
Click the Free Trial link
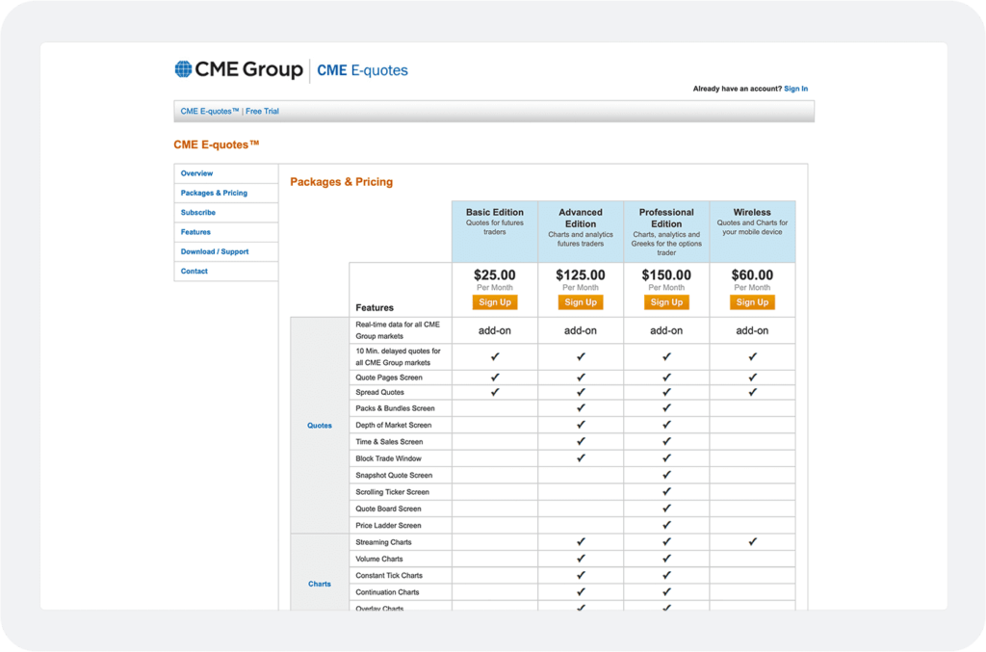(262, 111)
